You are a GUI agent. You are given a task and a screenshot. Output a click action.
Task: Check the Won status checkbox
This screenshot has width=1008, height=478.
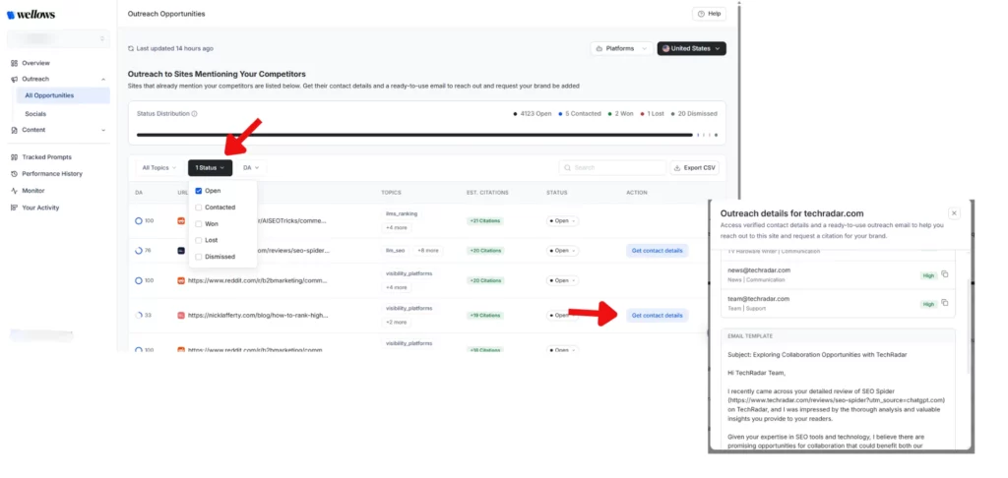(199, 223)
